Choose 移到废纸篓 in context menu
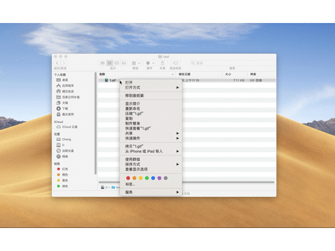335x251 pixels. pyautogui.click(x=151, y=96)
